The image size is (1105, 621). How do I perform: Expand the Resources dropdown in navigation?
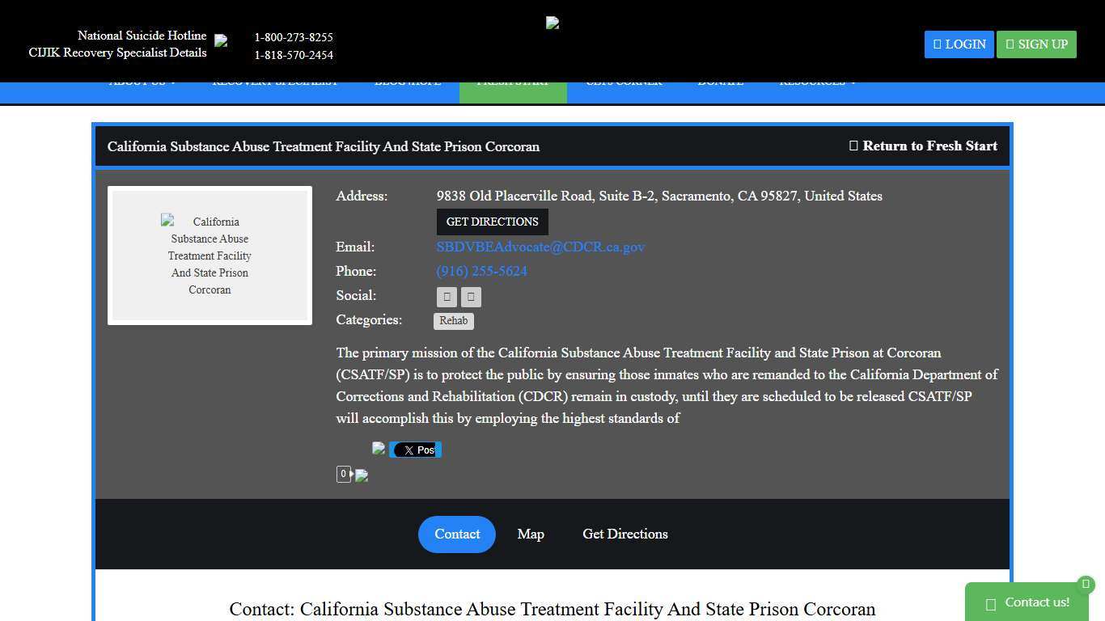click(x=817, y=87)
